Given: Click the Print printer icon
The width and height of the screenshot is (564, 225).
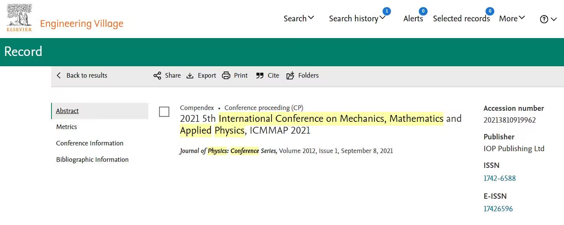Looking at the screenshot, I should (x=226, y=75).
